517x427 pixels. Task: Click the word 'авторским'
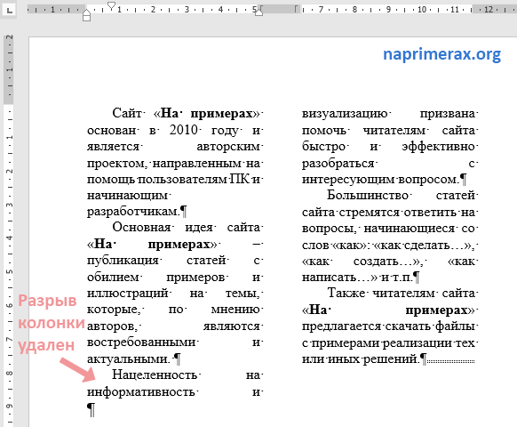tap(228, 147)
